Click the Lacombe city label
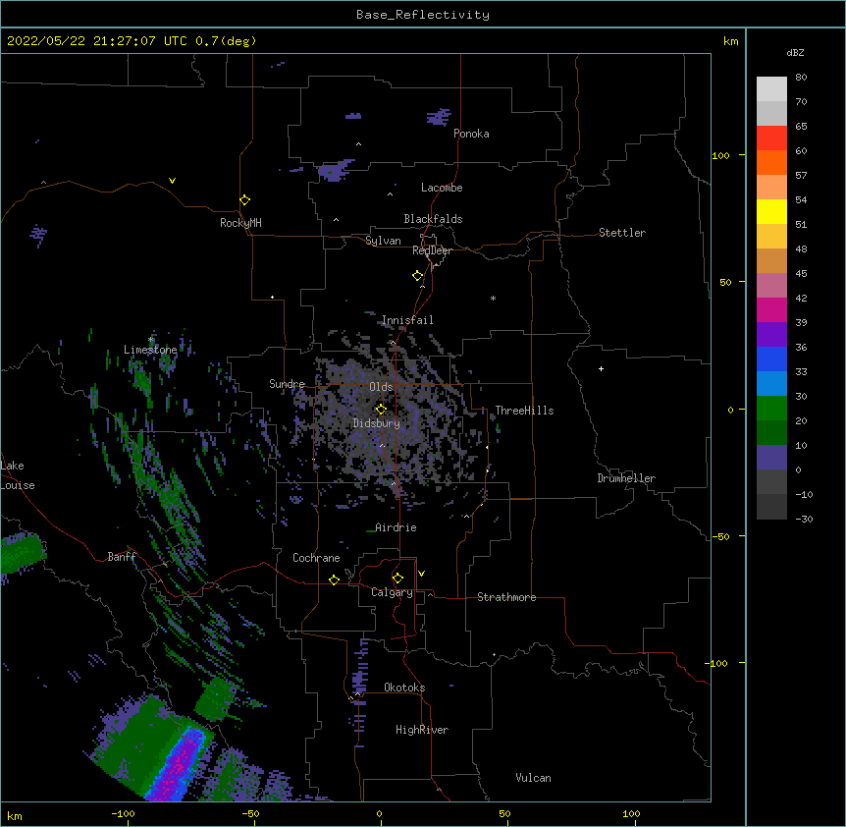Viewport: 846px width, 827px height. [x=442, y=188]
